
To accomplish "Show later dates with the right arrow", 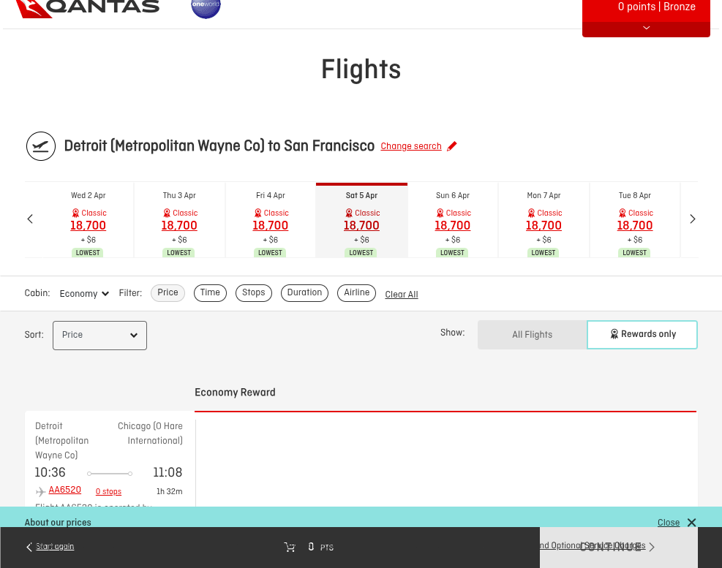I will (692, 219).
